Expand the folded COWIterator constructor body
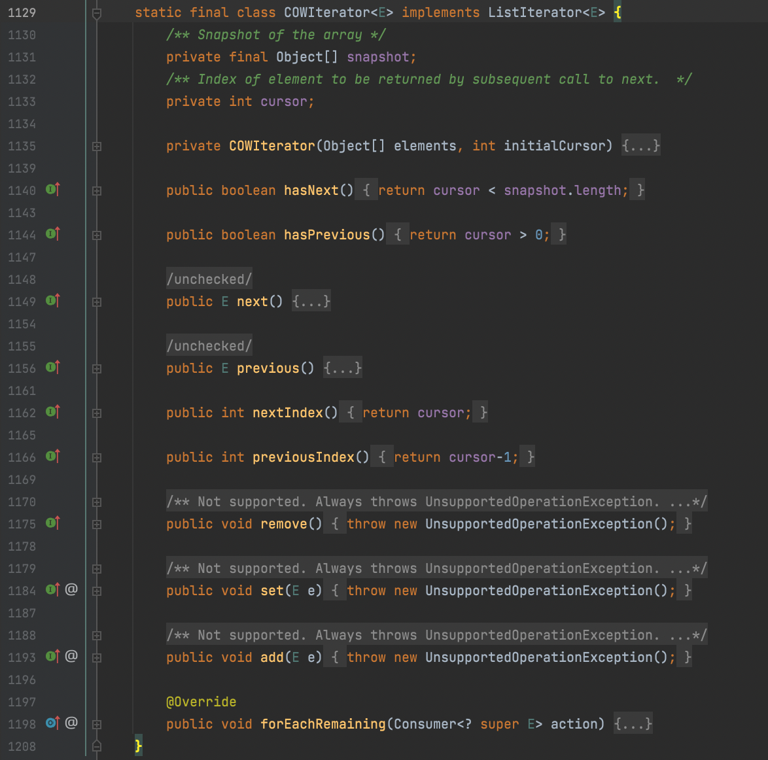Screen dimensions: 768x760 pyautogui.click(x=97, y=146)
